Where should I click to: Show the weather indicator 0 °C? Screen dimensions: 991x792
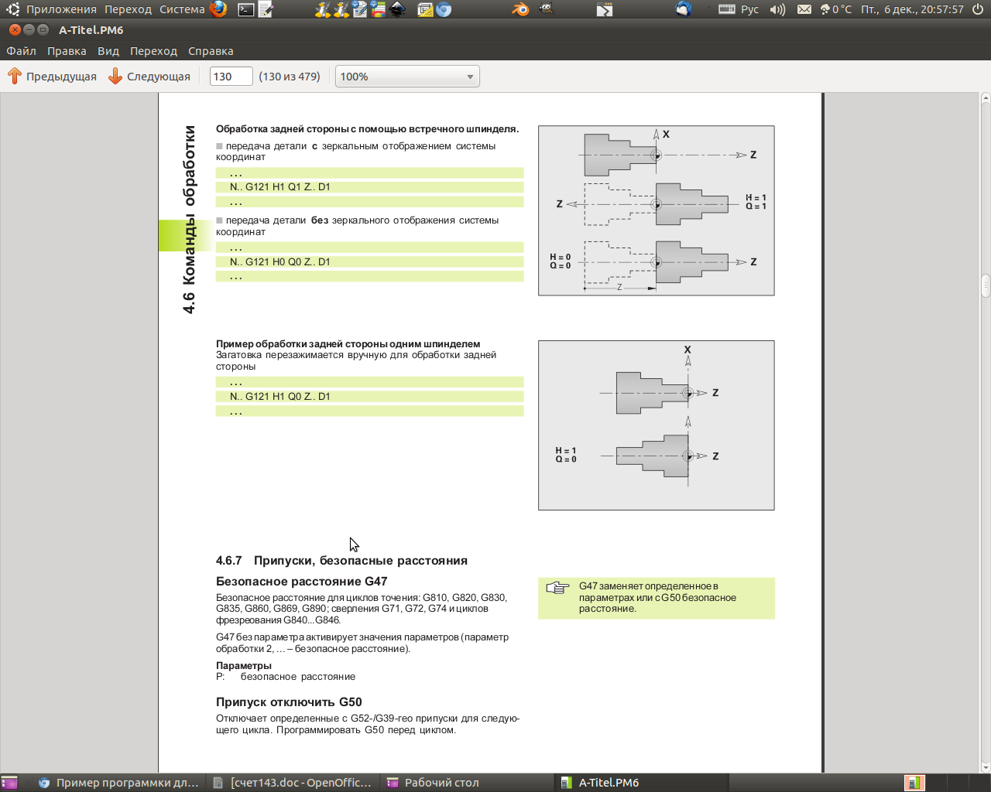[835, 9]
